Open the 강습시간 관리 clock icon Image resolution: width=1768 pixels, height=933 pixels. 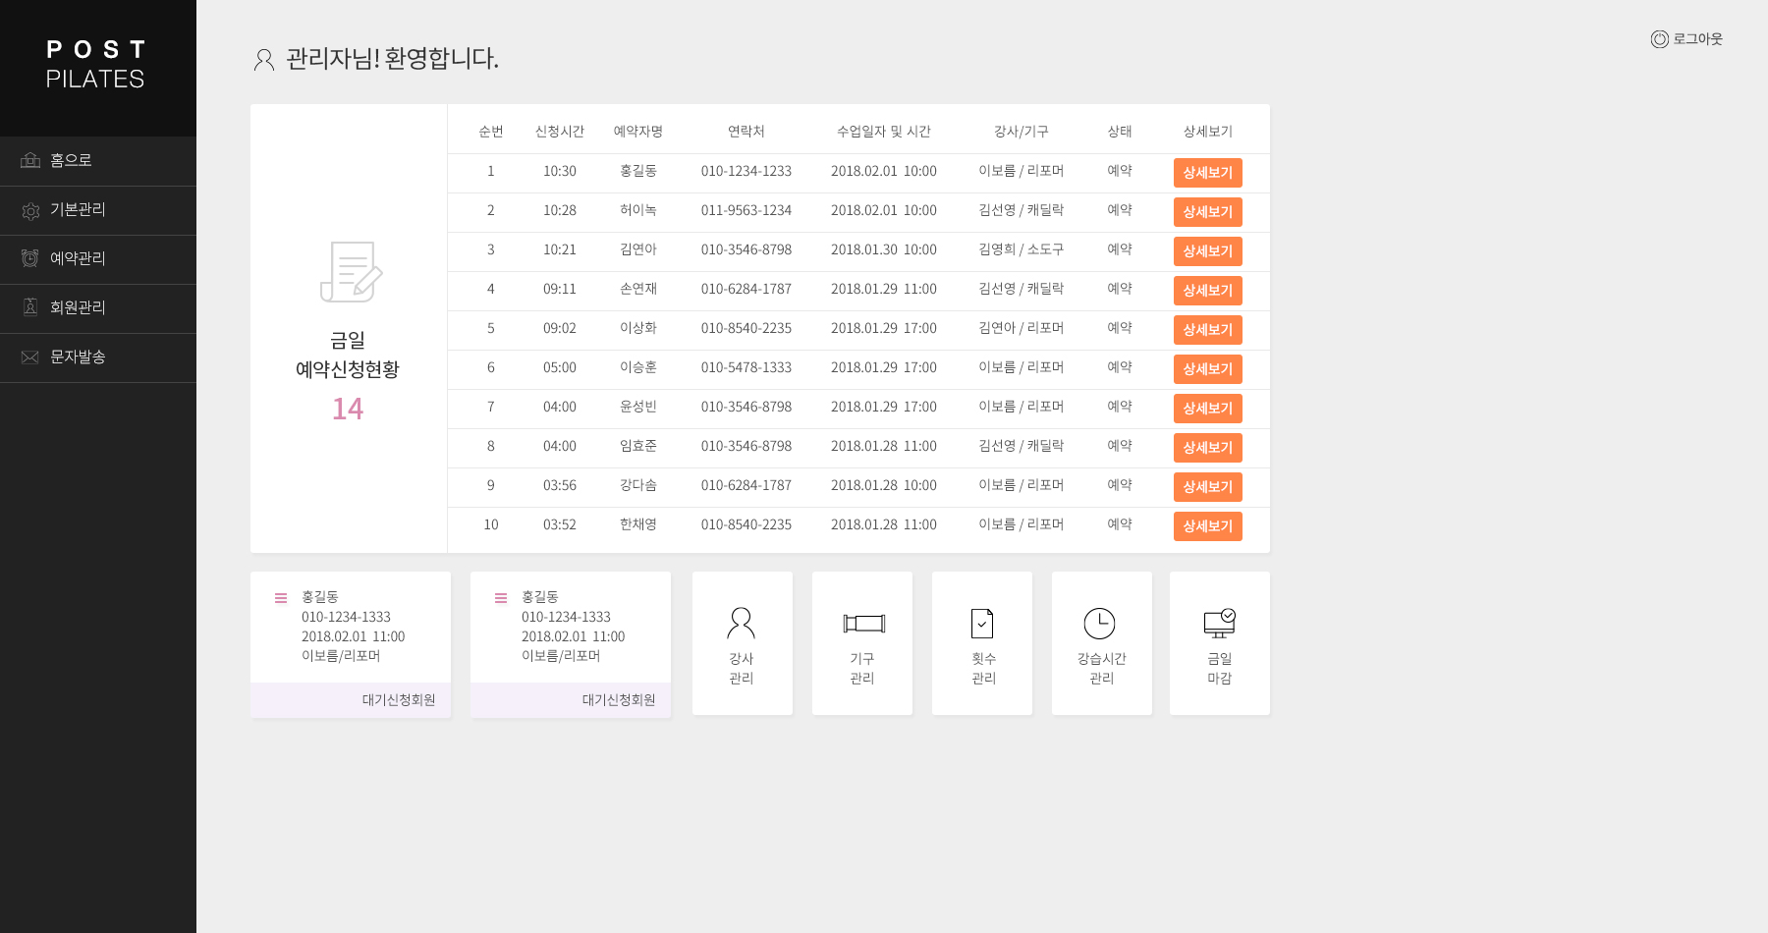tap(1099, 623)
